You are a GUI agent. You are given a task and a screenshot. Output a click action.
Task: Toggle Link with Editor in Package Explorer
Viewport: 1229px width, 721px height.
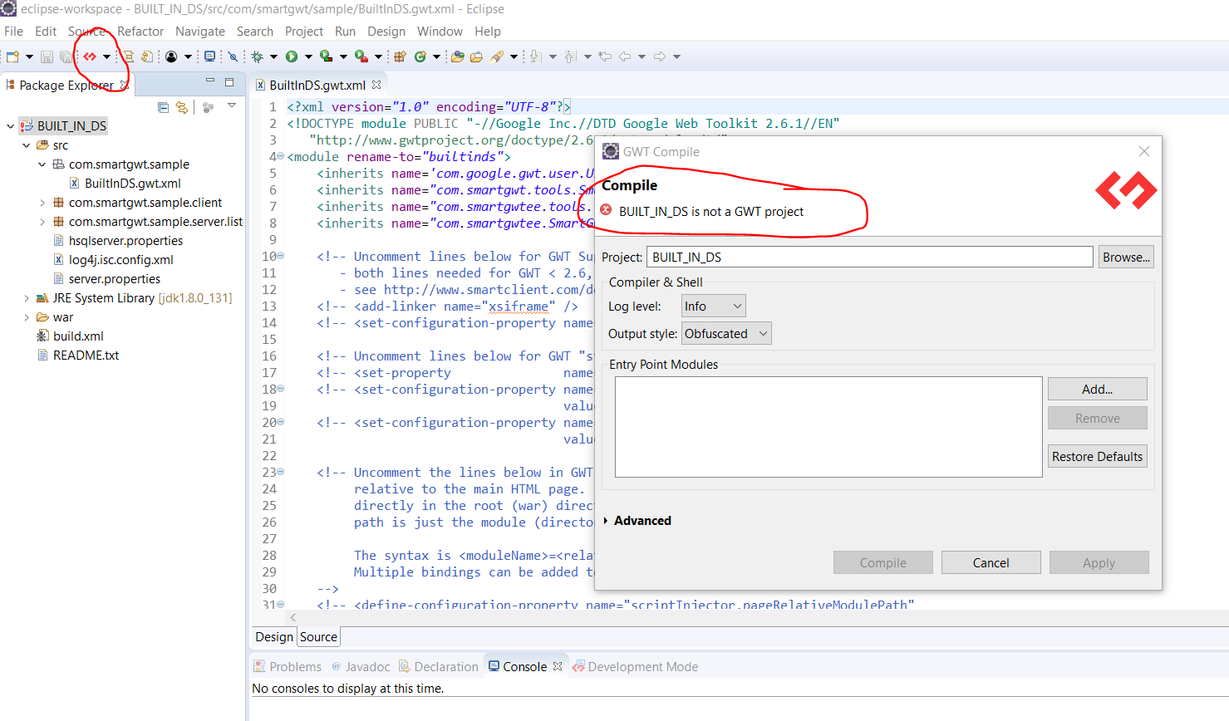tap(182, 107)
